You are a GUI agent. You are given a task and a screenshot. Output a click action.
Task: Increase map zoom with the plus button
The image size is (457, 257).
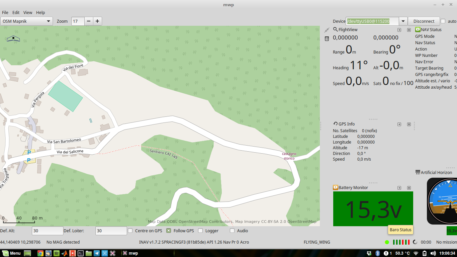97,21
